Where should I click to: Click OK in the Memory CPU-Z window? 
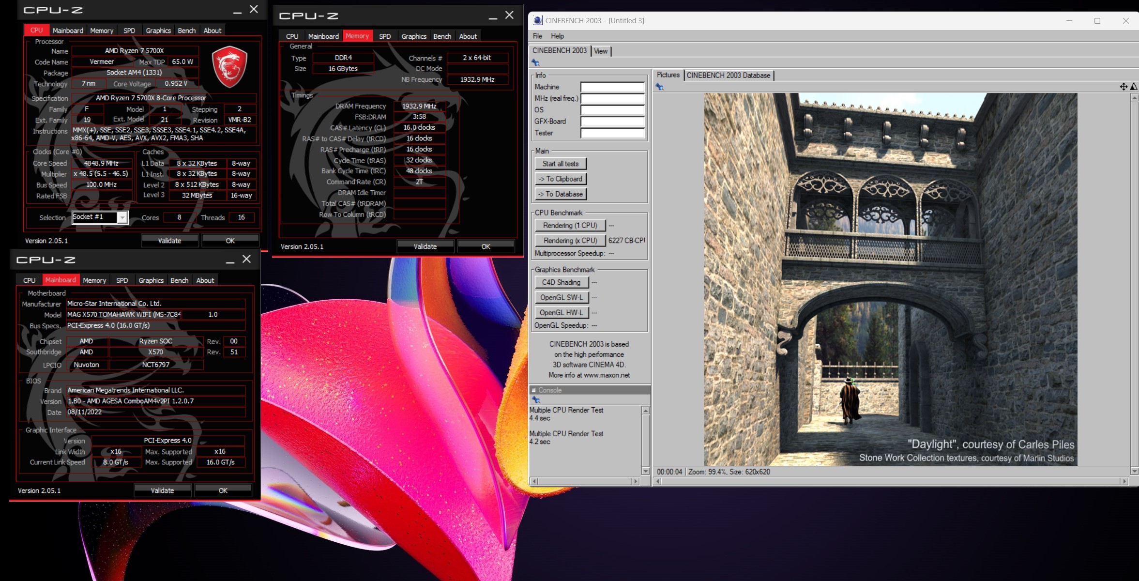486,246
